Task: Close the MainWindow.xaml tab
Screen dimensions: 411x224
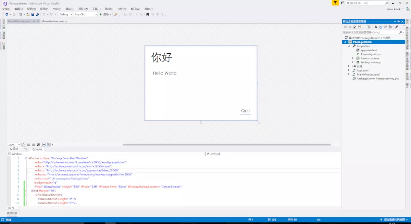Action: point(38,21)
